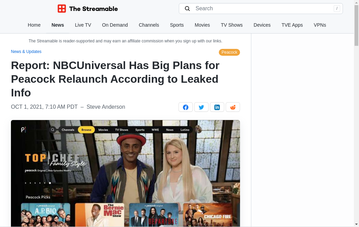359x227 pixels.
Task: Click the page vertical scrollbar thumb
Action: [x=356, y=25]
